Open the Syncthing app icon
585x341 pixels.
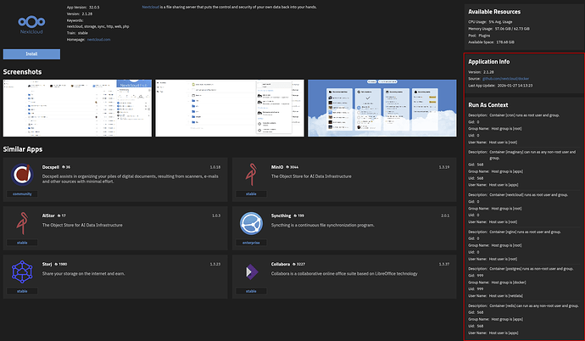(251, 223)
